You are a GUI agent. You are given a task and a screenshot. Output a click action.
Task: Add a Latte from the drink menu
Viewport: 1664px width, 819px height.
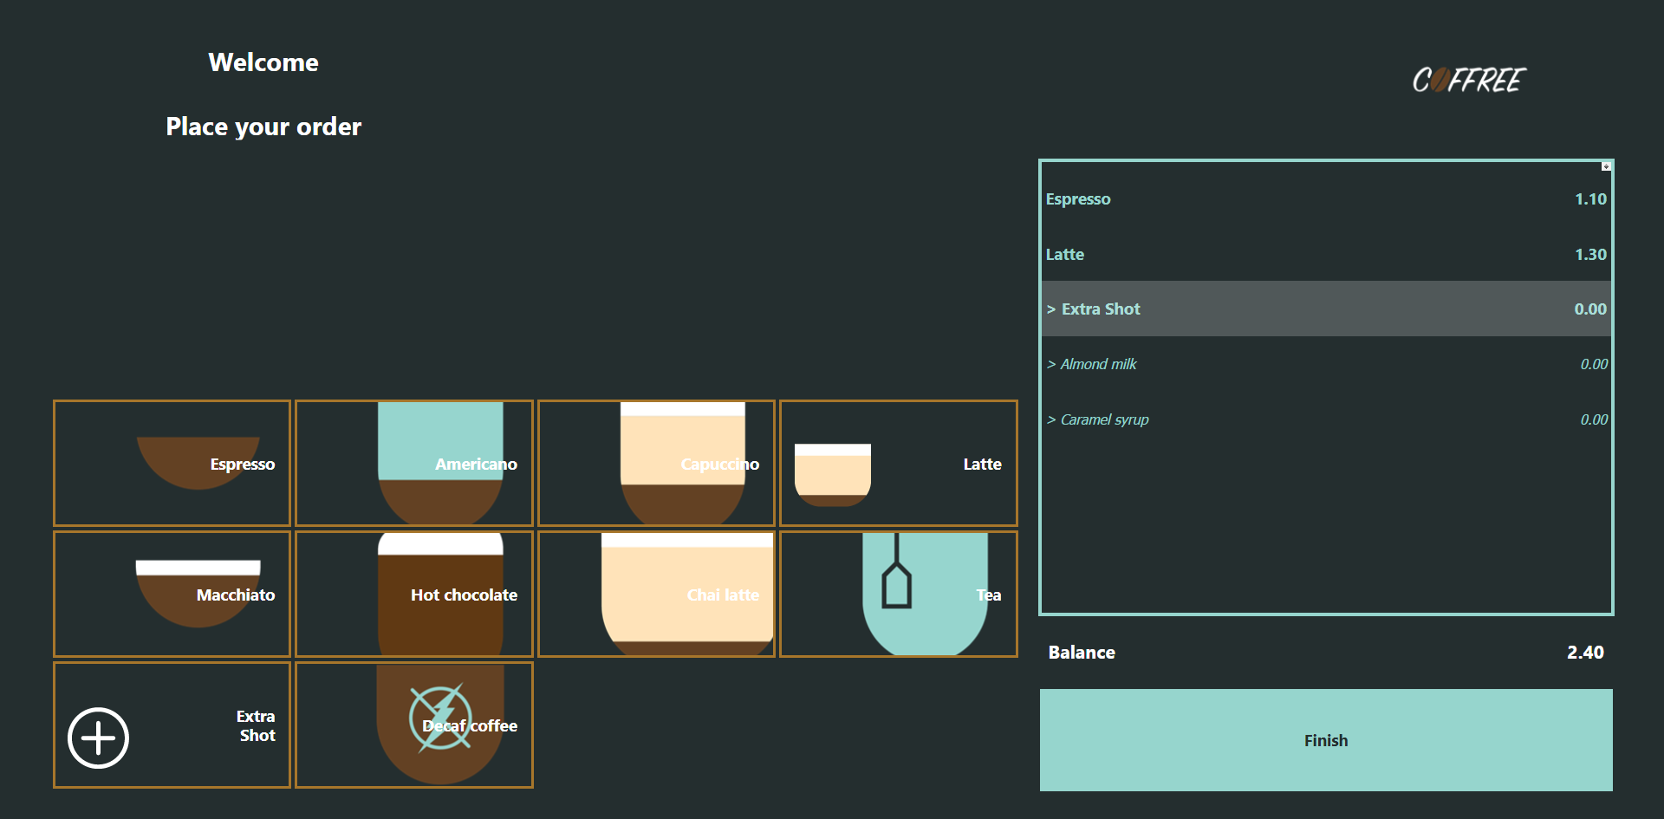click(898, 464)
